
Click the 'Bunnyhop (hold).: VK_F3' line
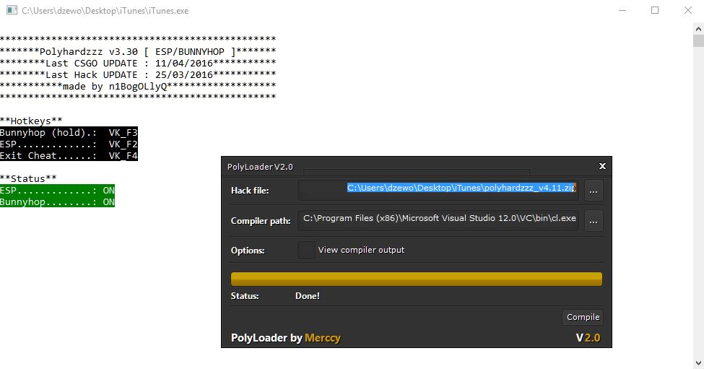pyautogui.click(x=69, y=132)
